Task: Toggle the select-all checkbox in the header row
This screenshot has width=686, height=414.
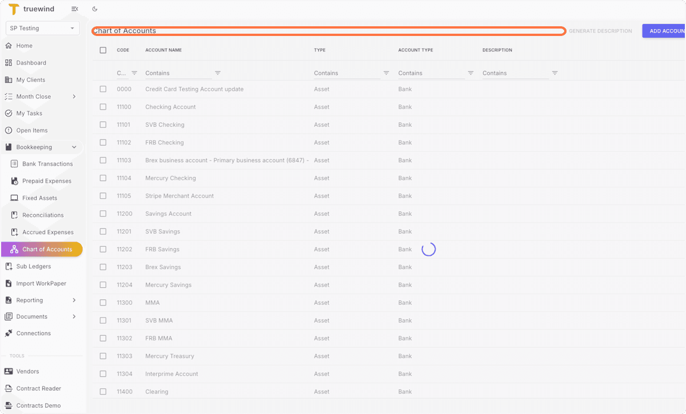Action: (x=103, y=50)
